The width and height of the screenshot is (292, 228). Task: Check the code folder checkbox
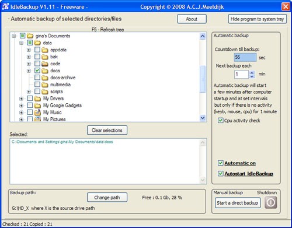click(37, 64)
